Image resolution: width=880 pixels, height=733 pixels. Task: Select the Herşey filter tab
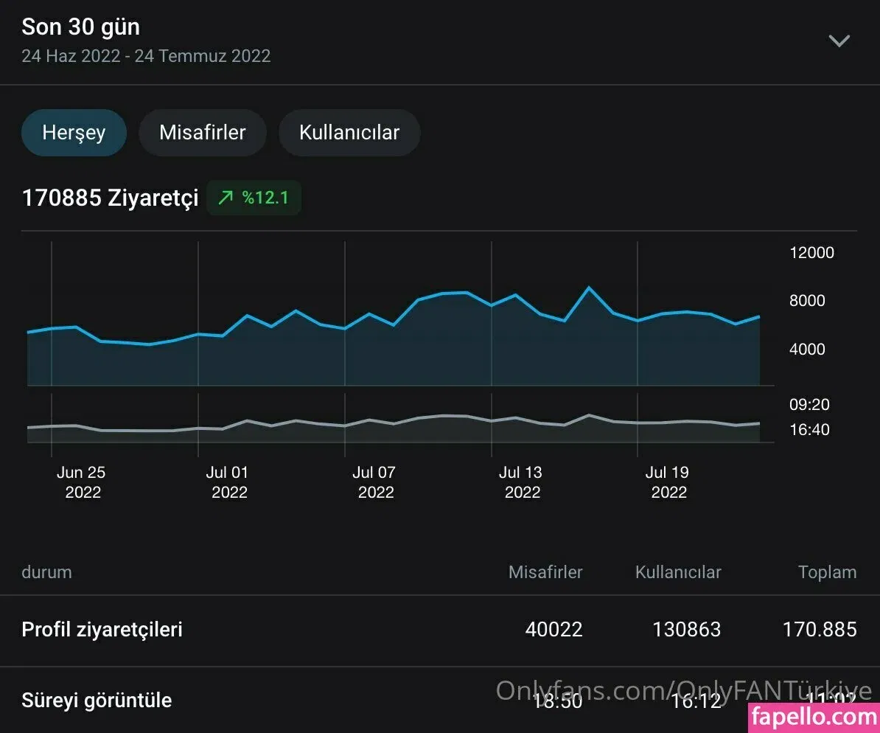point(74,133)
